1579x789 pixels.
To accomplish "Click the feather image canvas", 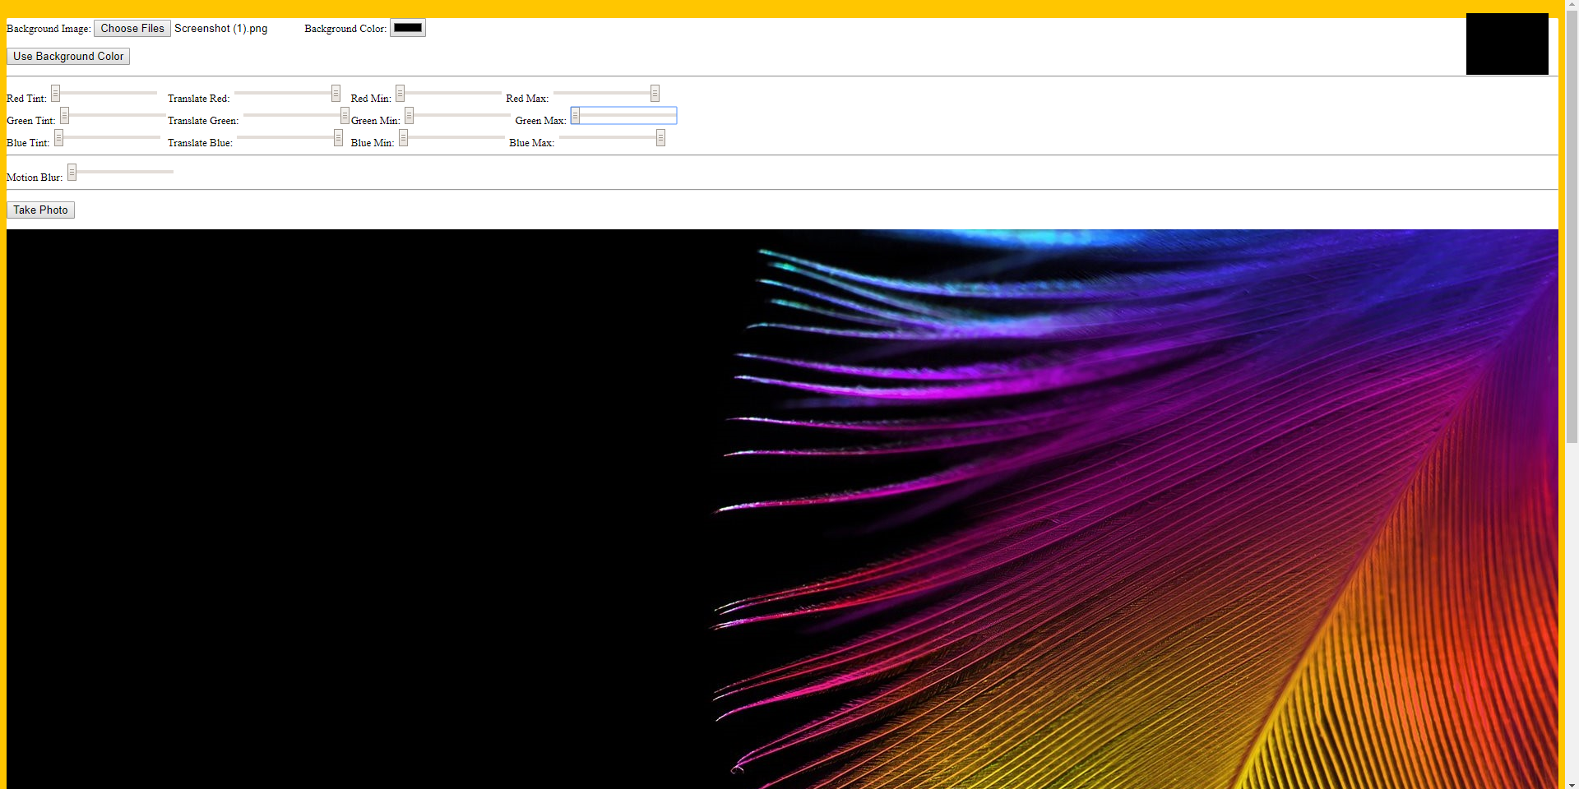I will [782, 509].
